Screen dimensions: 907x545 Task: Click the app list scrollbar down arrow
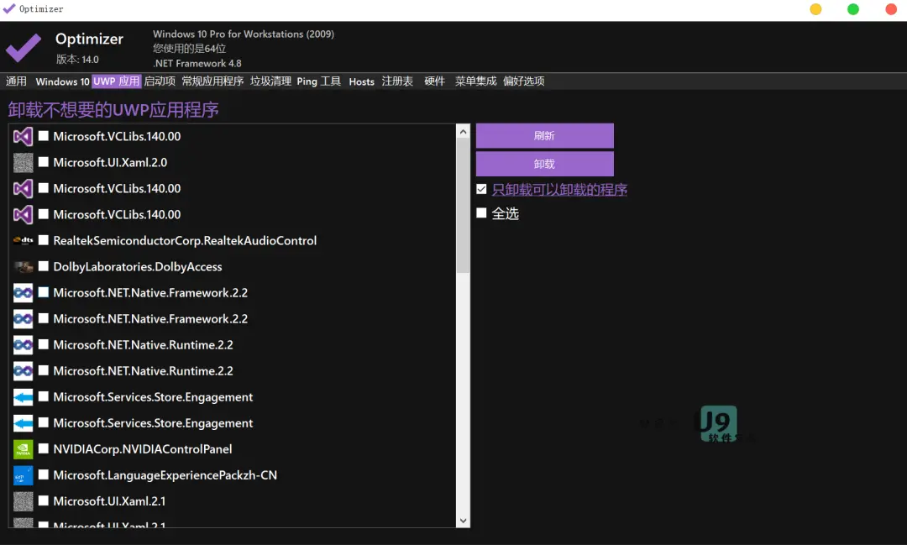click(463, 521)
